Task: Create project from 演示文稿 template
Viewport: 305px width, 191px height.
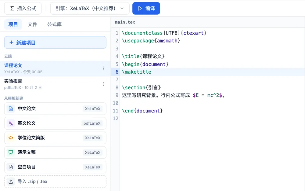Action: tap(55, 152)
